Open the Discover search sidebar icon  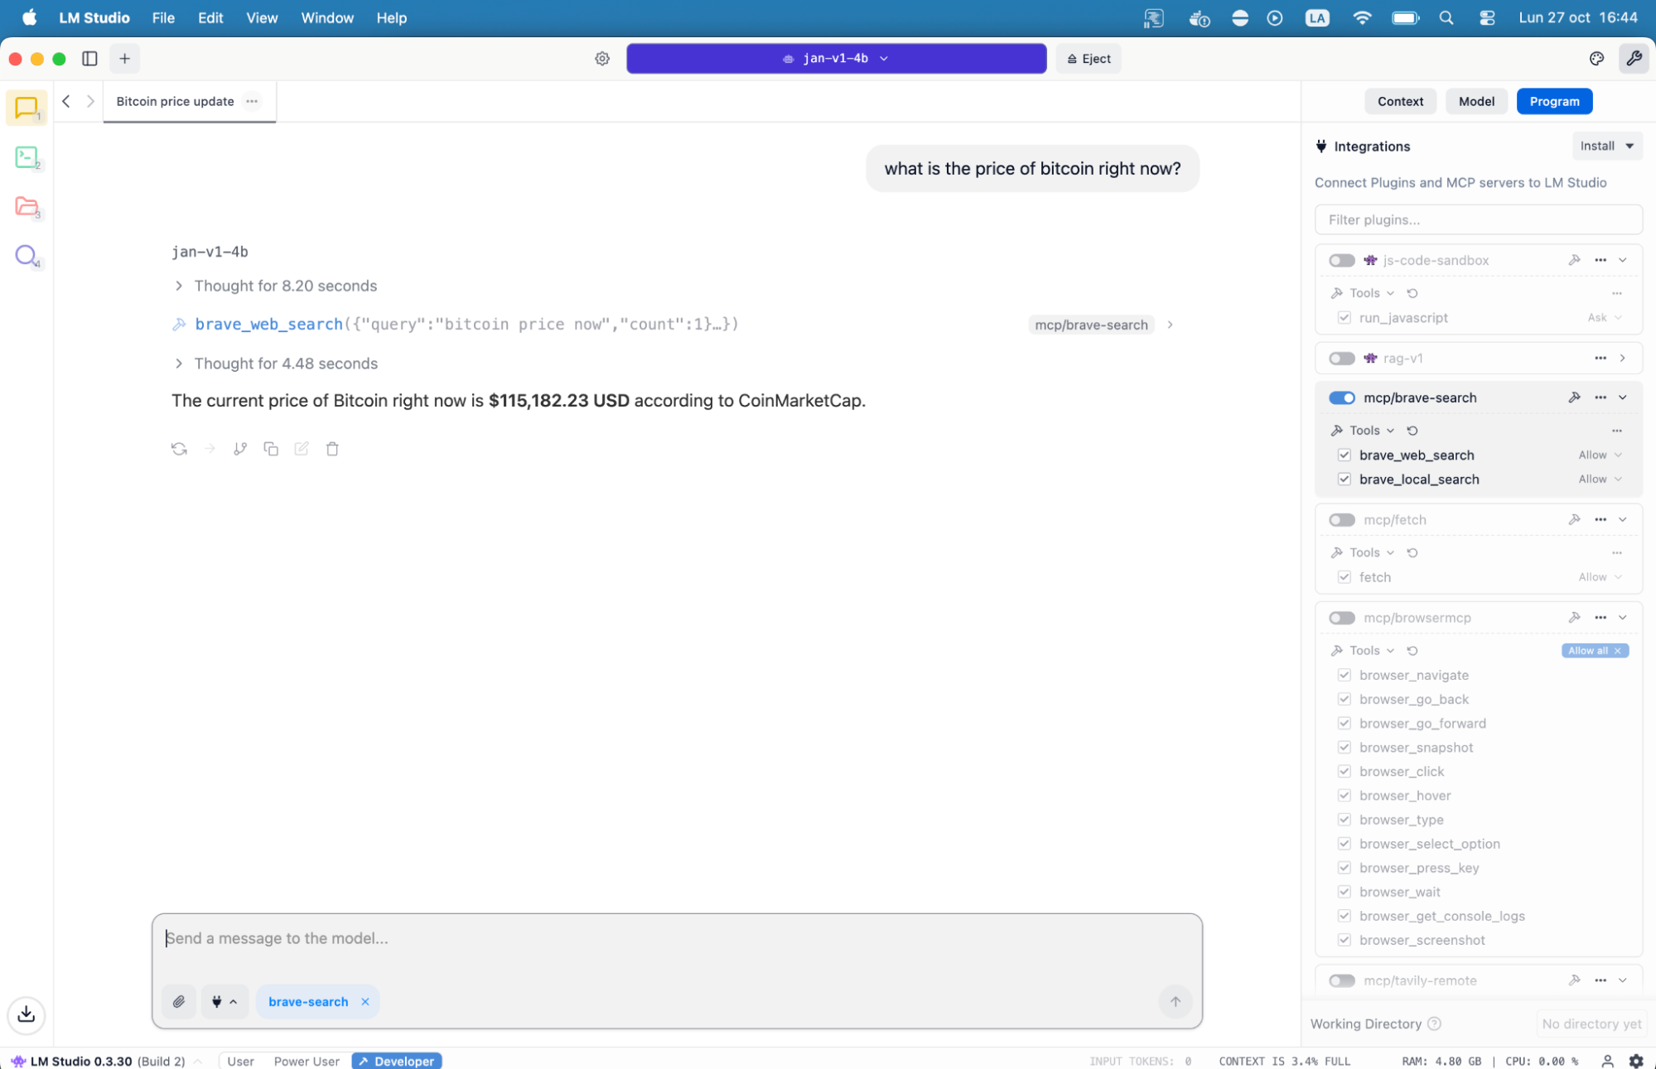pos(27,255)
